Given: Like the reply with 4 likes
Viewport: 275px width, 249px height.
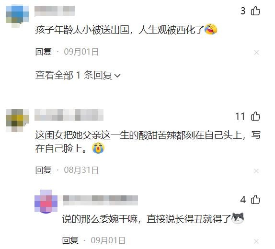Looking at the screenshot, I should click(x=255, y=200).
